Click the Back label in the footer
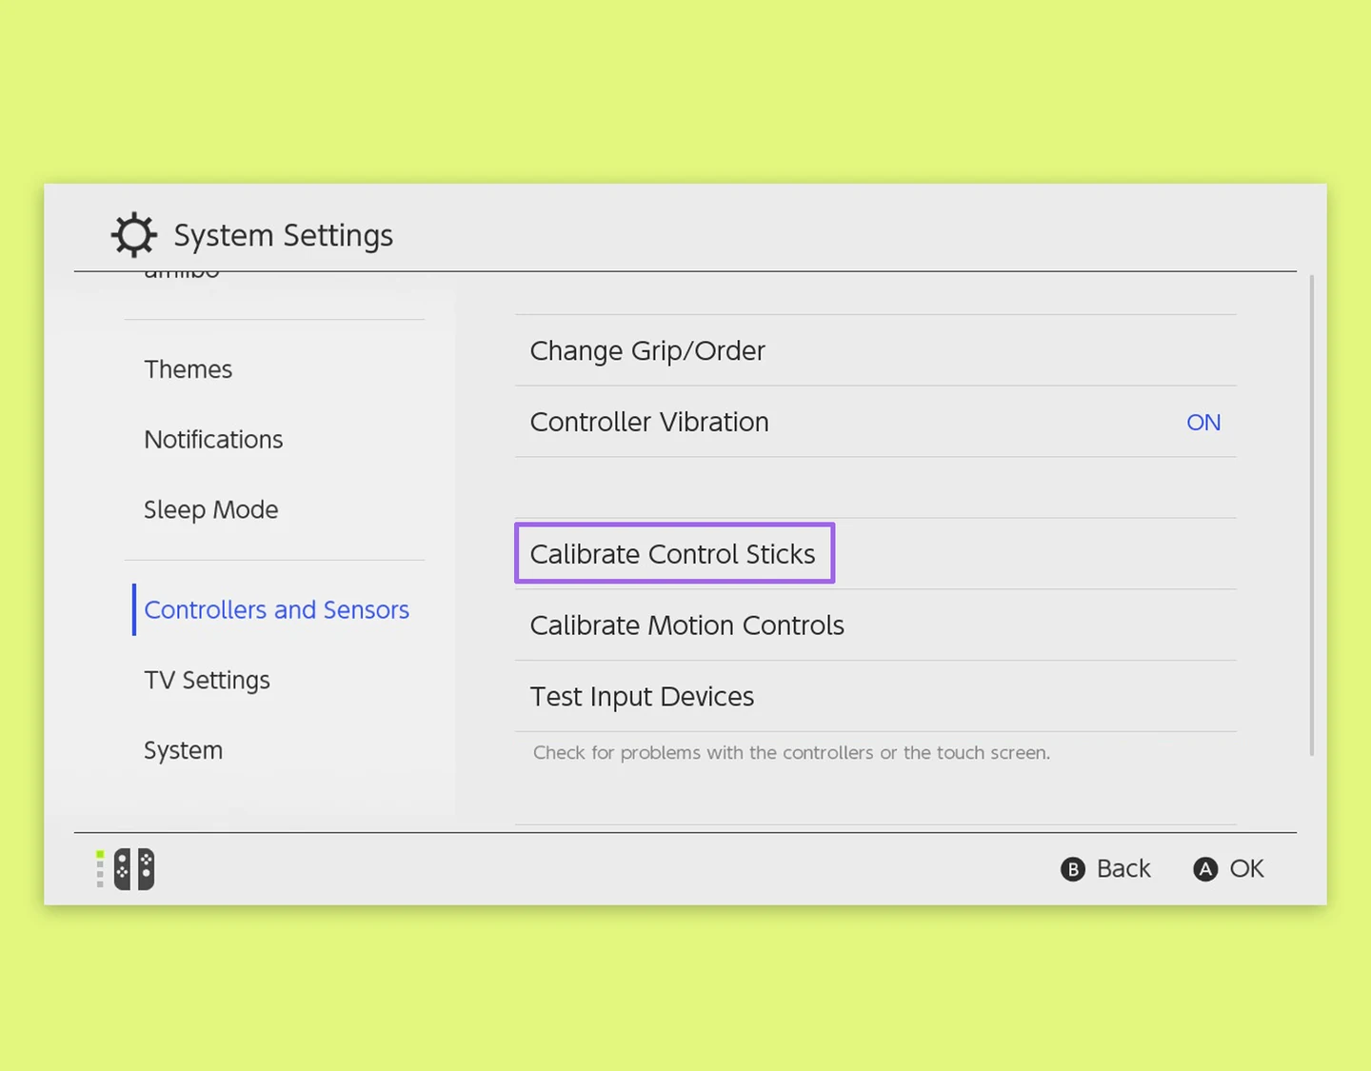This screenshot has width=1371, height=1071. click(x=1123, y=869)
